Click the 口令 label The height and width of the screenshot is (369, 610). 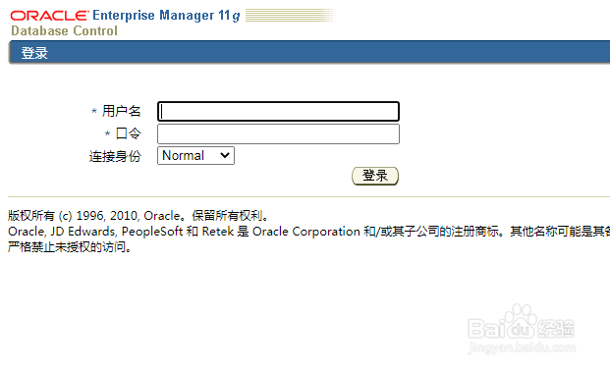click(x=129, y=133)
